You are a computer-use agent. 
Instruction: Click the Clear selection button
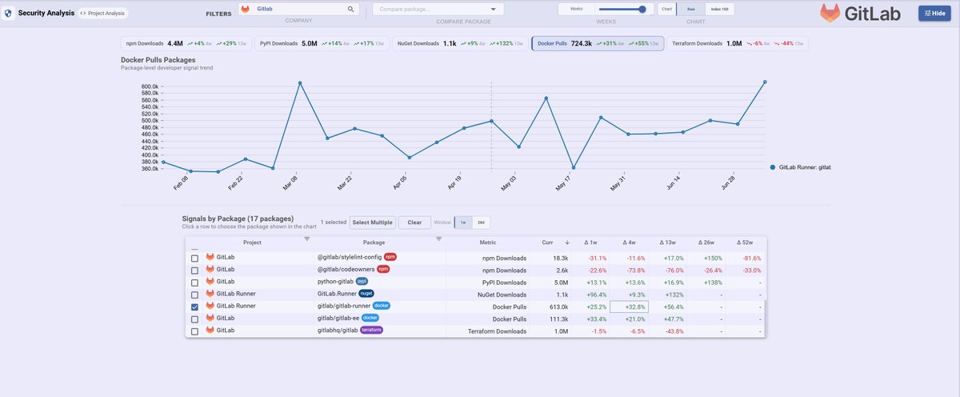(414, 222)
